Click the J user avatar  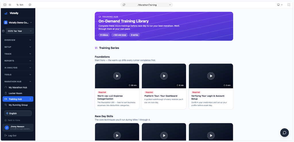[7, 128]
